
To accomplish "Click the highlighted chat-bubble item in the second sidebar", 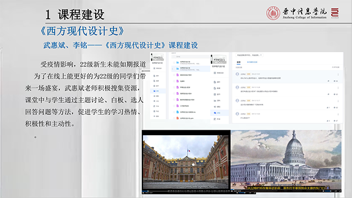I will point(219,113).
